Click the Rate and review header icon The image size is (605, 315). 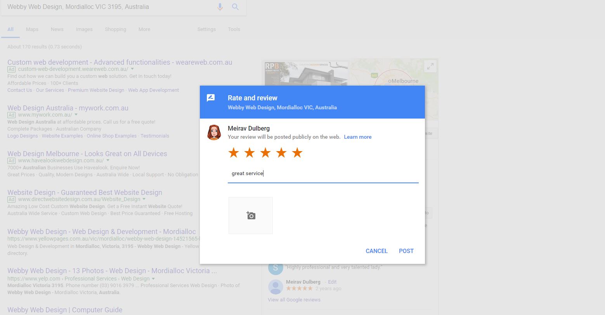pos(211,98)
